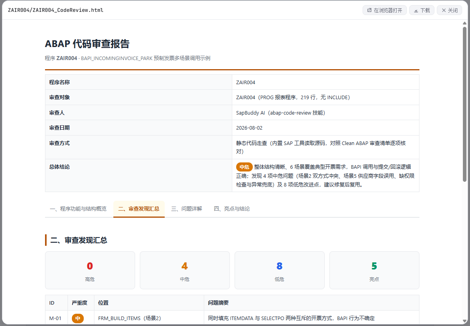Open the 三、问题详解 tab

pos(186,209)
